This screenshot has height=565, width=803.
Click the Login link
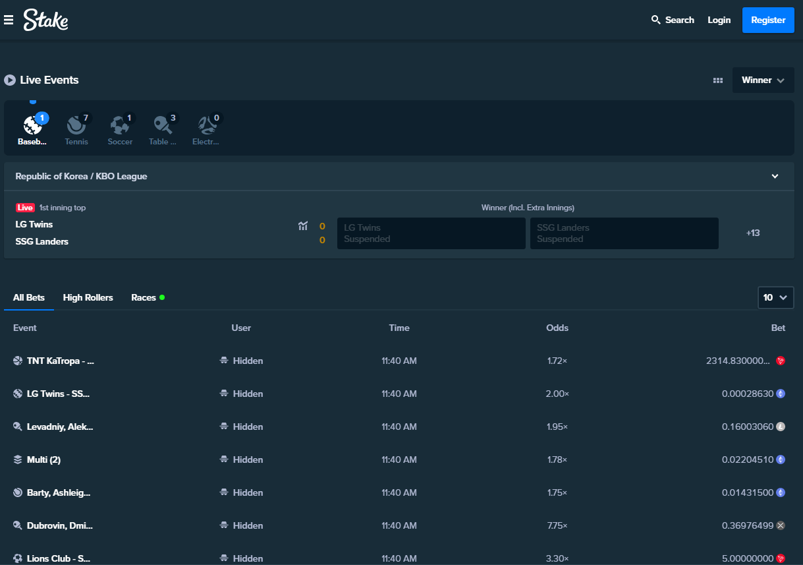(x=719, y=20)
